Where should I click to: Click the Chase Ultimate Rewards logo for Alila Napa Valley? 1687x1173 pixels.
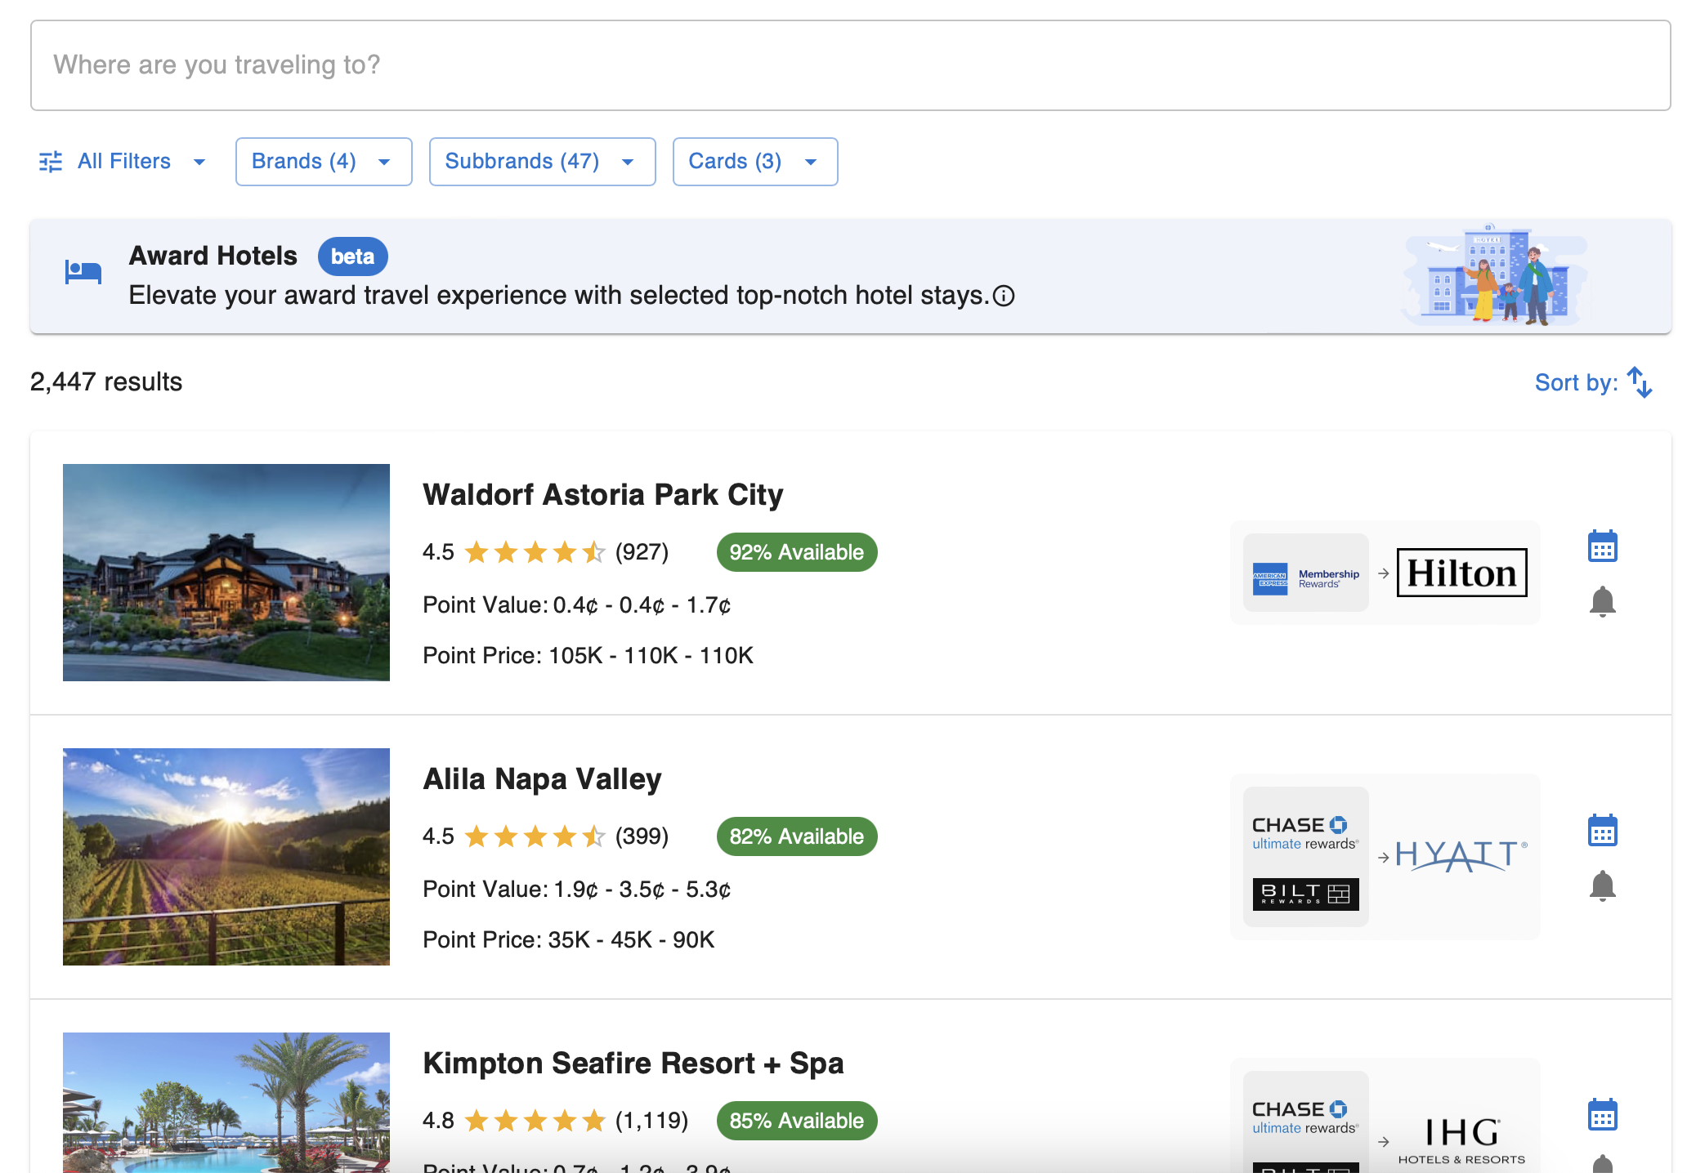(1305, 833)
